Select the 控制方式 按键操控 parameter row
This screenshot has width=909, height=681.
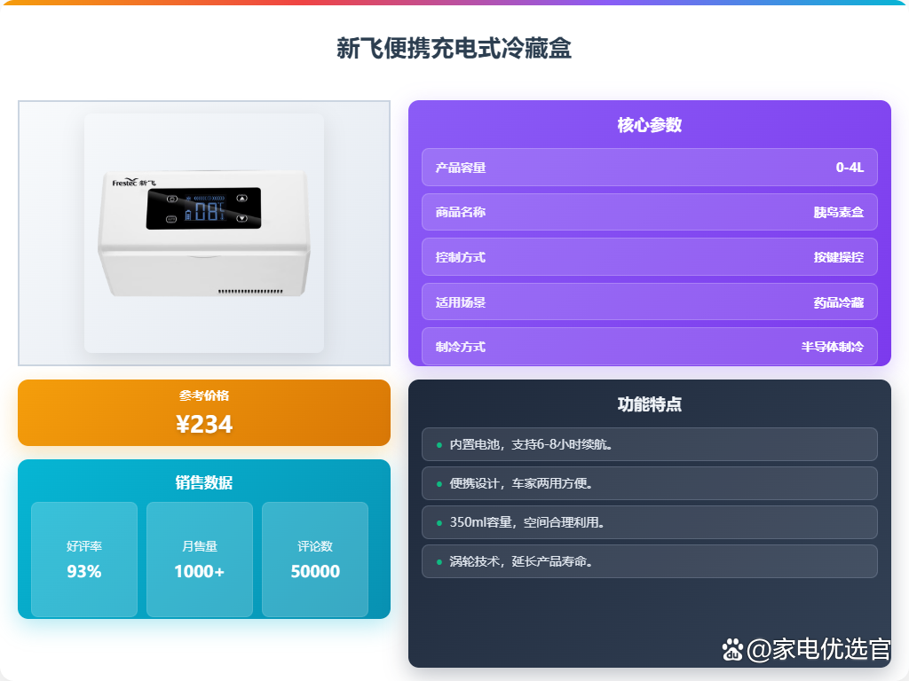[649, 257]
